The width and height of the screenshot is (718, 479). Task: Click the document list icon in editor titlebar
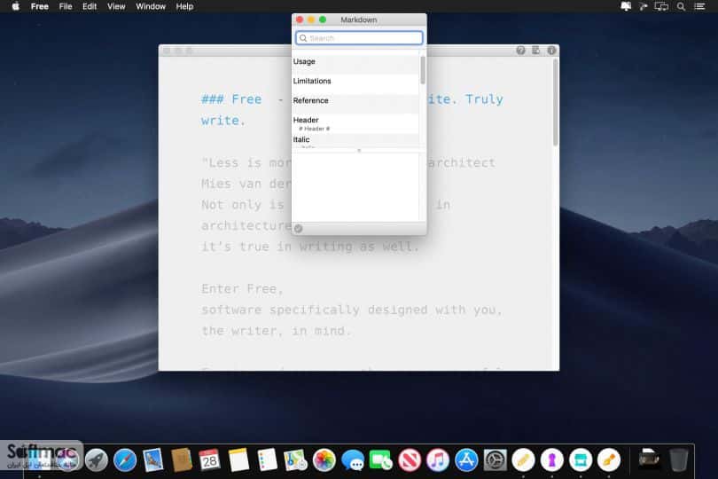pos(535,51)
